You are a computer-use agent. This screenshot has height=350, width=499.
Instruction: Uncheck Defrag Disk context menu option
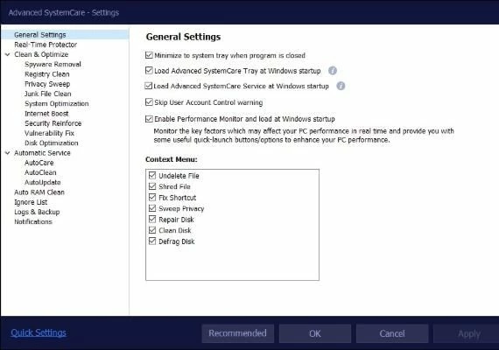(x=152, y=241)
